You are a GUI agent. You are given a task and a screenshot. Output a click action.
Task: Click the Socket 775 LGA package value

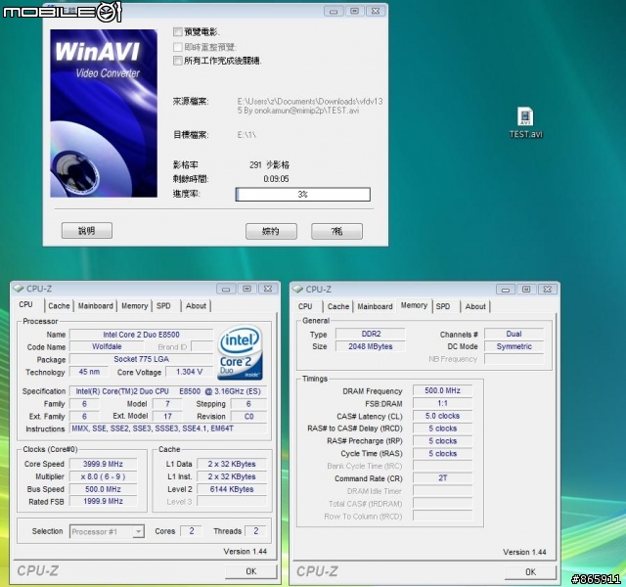141,359
